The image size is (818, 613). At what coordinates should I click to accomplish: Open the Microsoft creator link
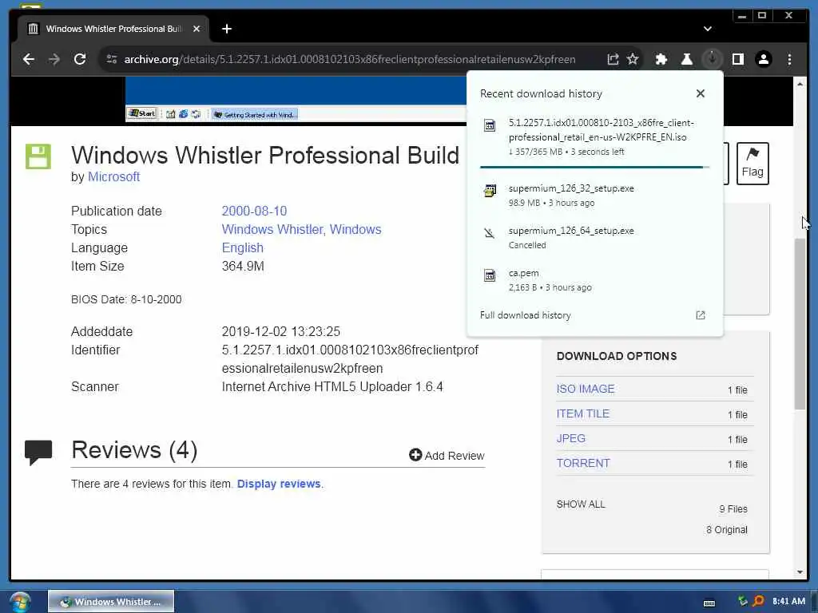[x=113, y=176]
